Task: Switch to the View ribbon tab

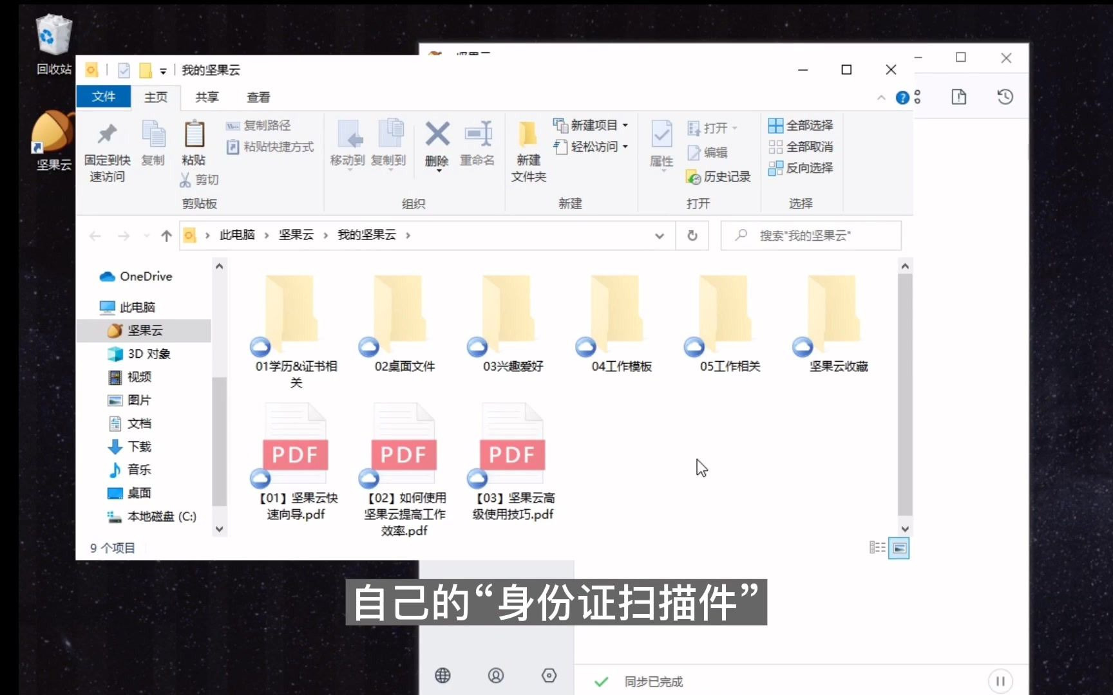Action: click(258, 97)
